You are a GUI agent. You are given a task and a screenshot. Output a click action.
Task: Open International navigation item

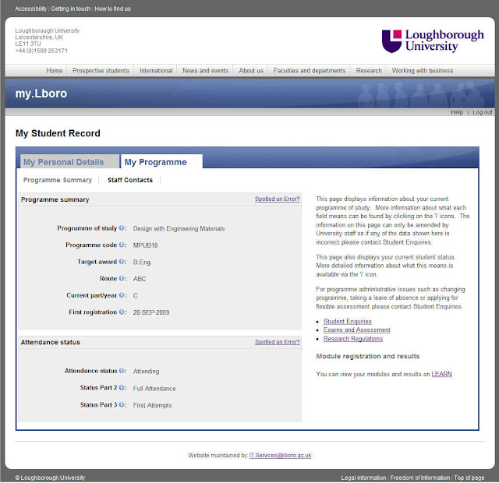click(x=156, y=71)
